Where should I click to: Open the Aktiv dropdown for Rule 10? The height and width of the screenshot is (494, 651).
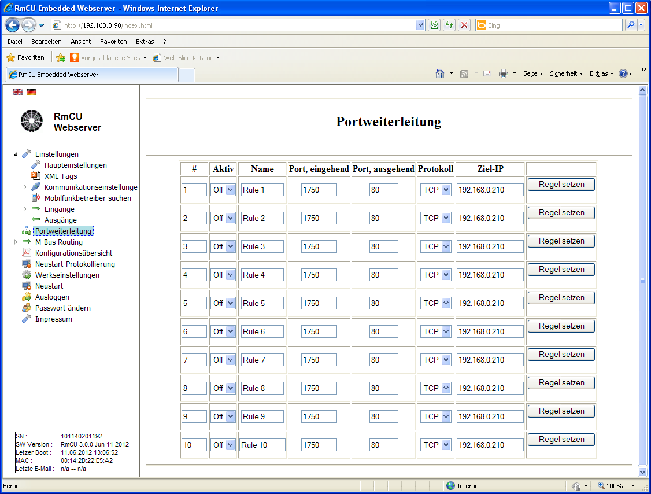point(223,445)
